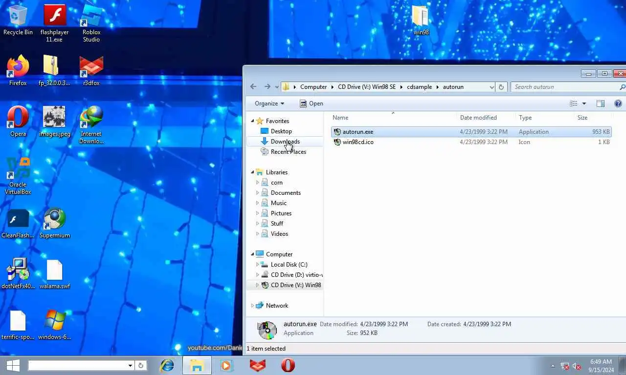Open Explorer help icon
Screen dimensions: 626x375
point(618,104)
